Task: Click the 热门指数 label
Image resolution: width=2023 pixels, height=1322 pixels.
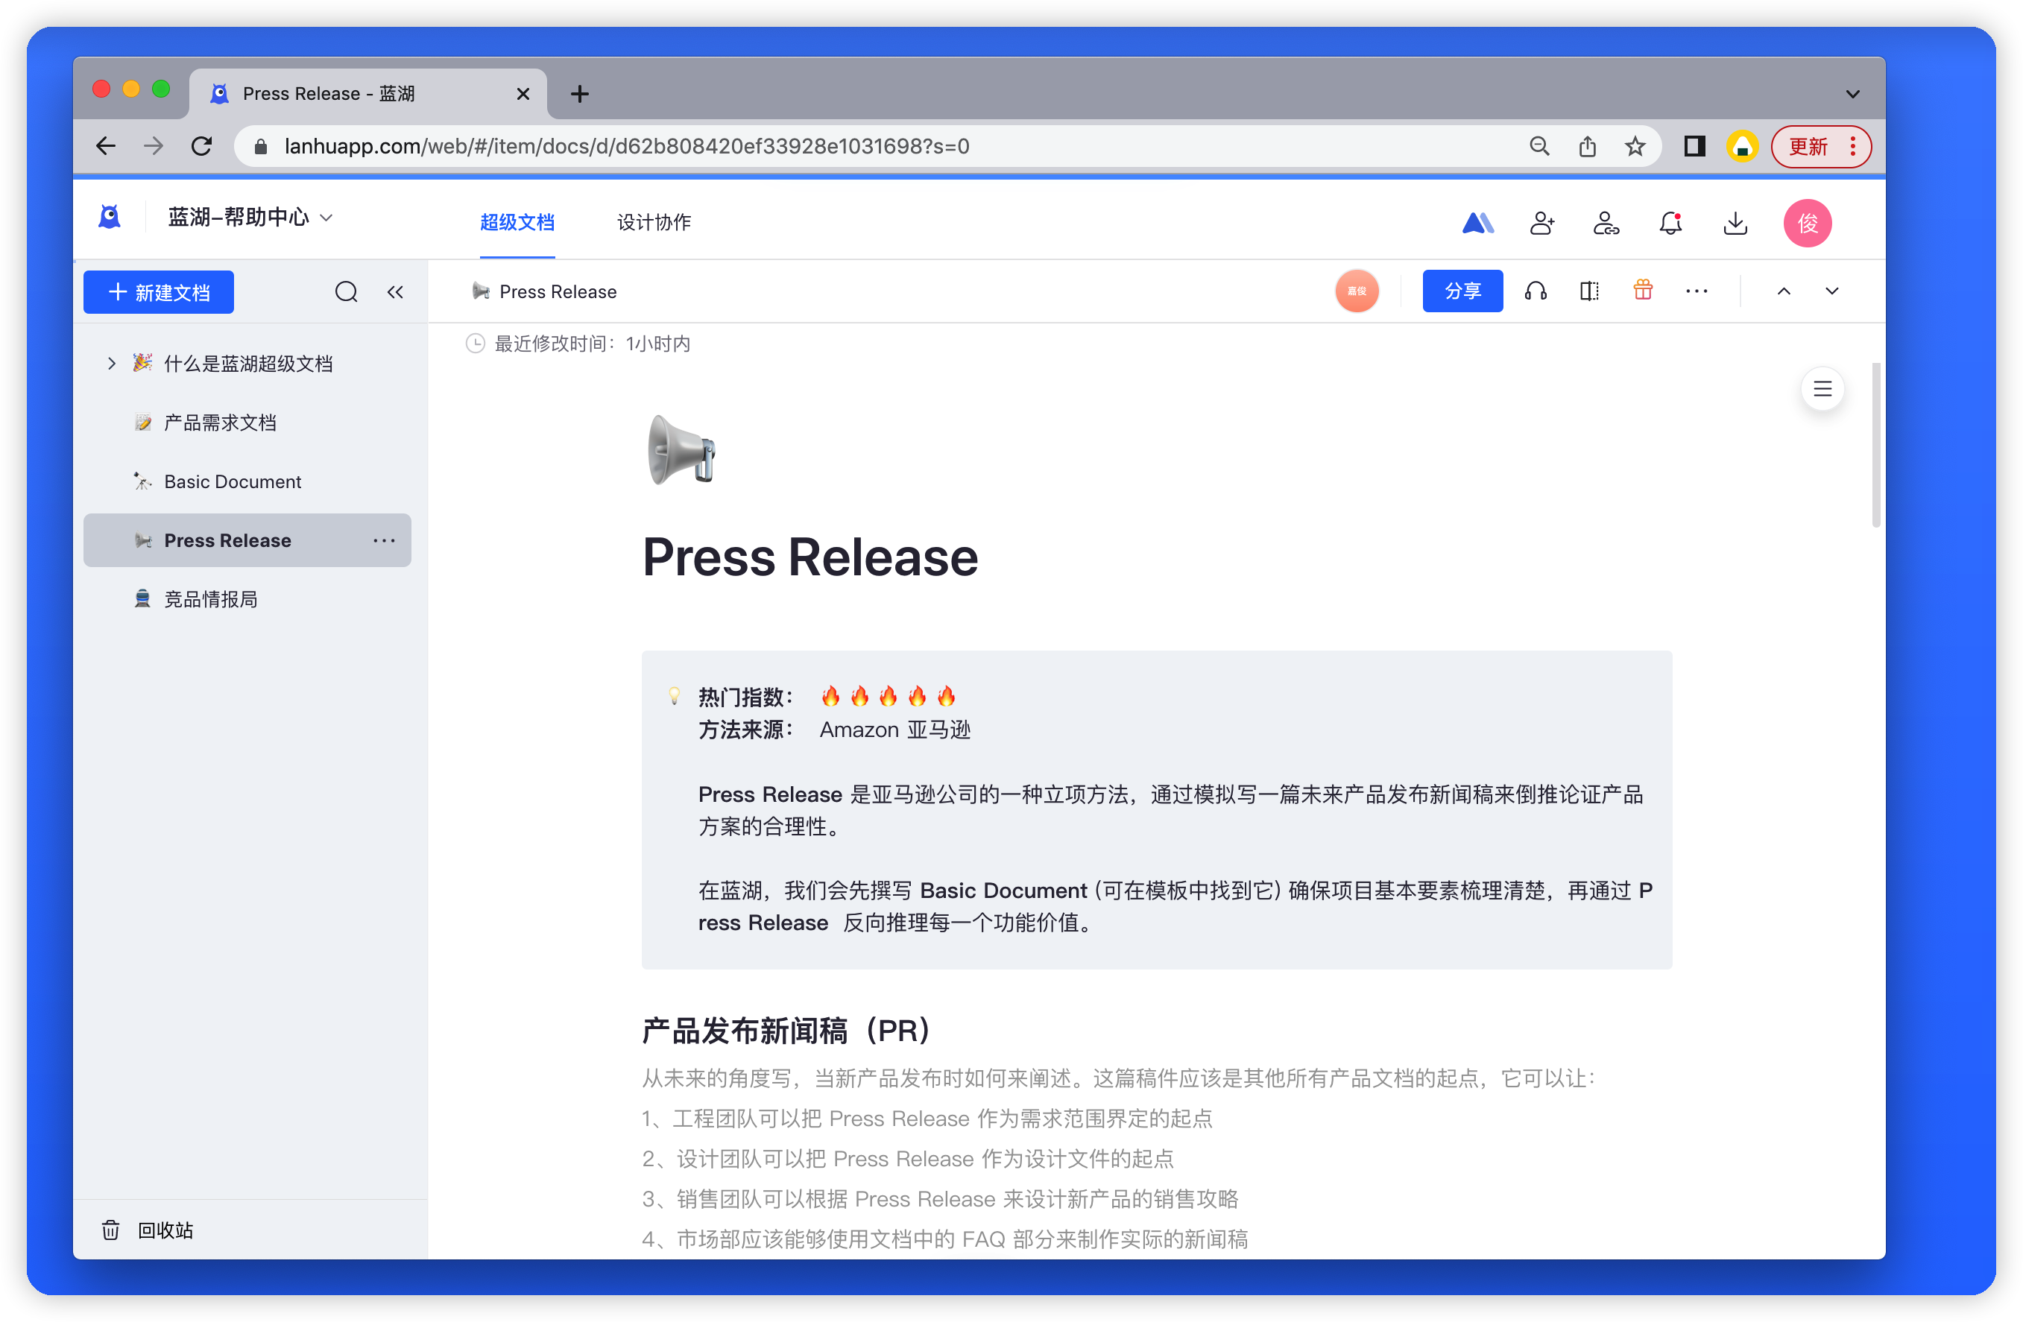Action: click(746, 697)
